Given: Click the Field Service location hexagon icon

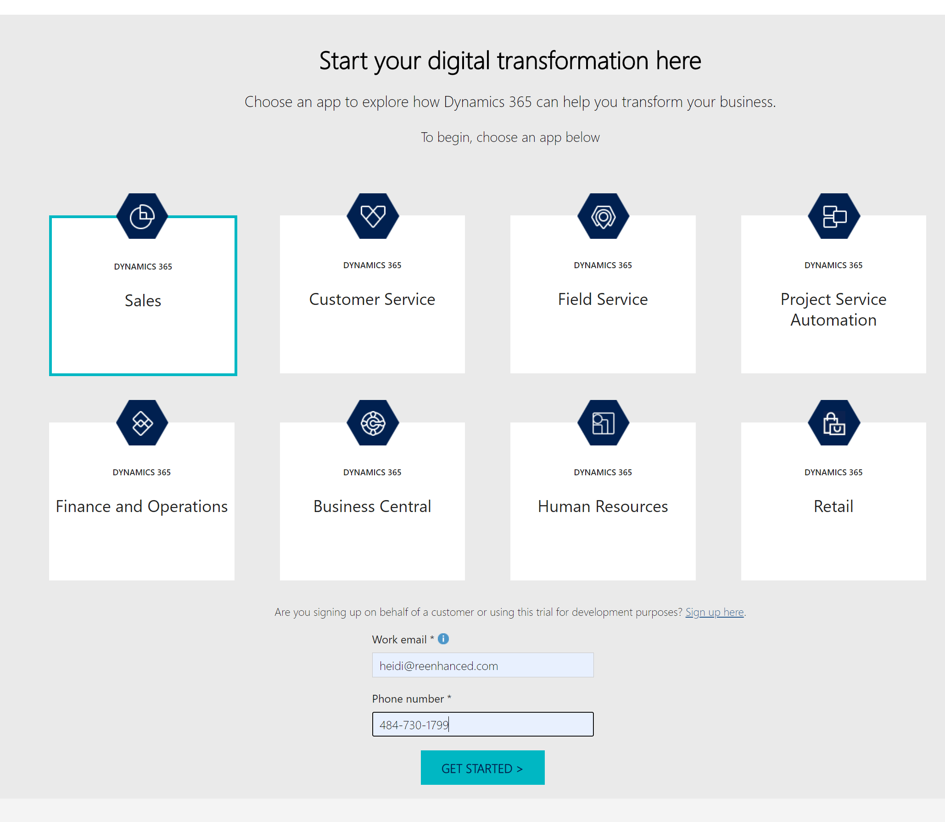Looking at the screenshot, I should [603, 216].
